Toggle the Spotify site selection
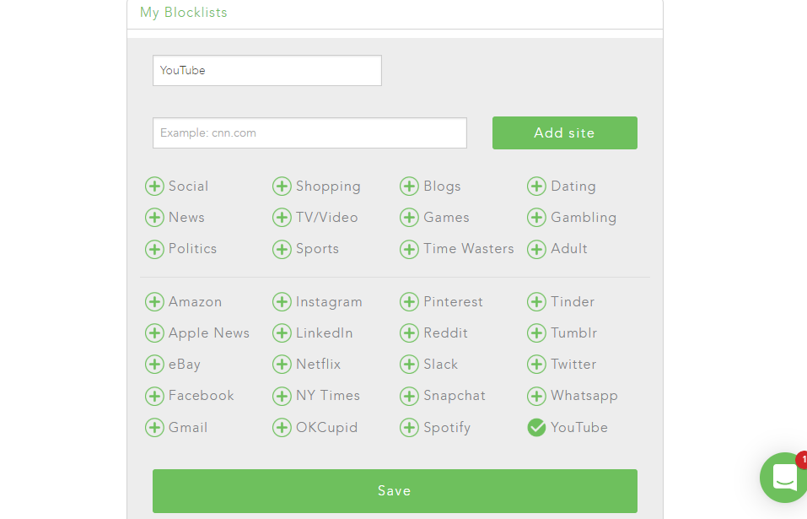The image size is (807, 519). click(409, 428)
